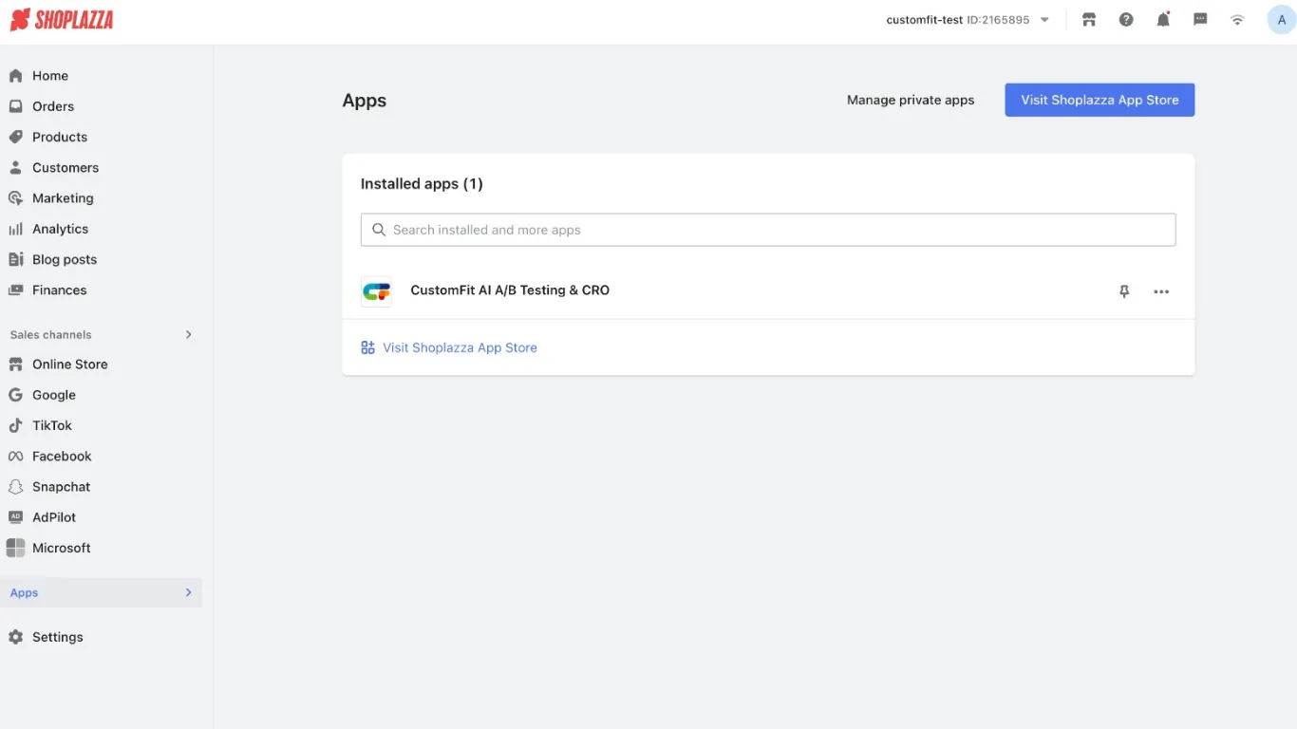
Task: Open the Analytics section in the sidebar
Action: tap(61, 228)
